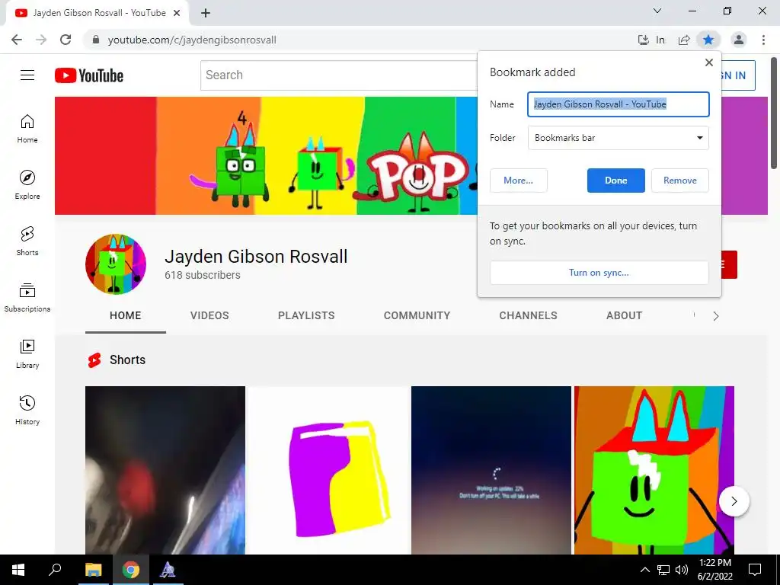Reload the page

pos(66,40)
